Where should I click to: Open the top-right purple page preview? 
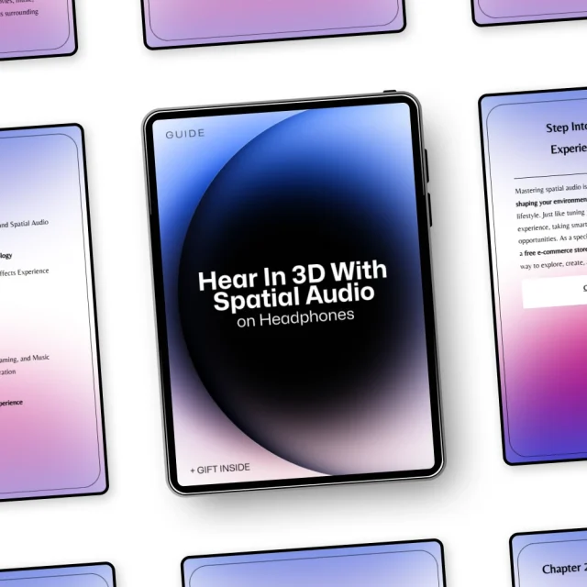[x=529, y=10]
